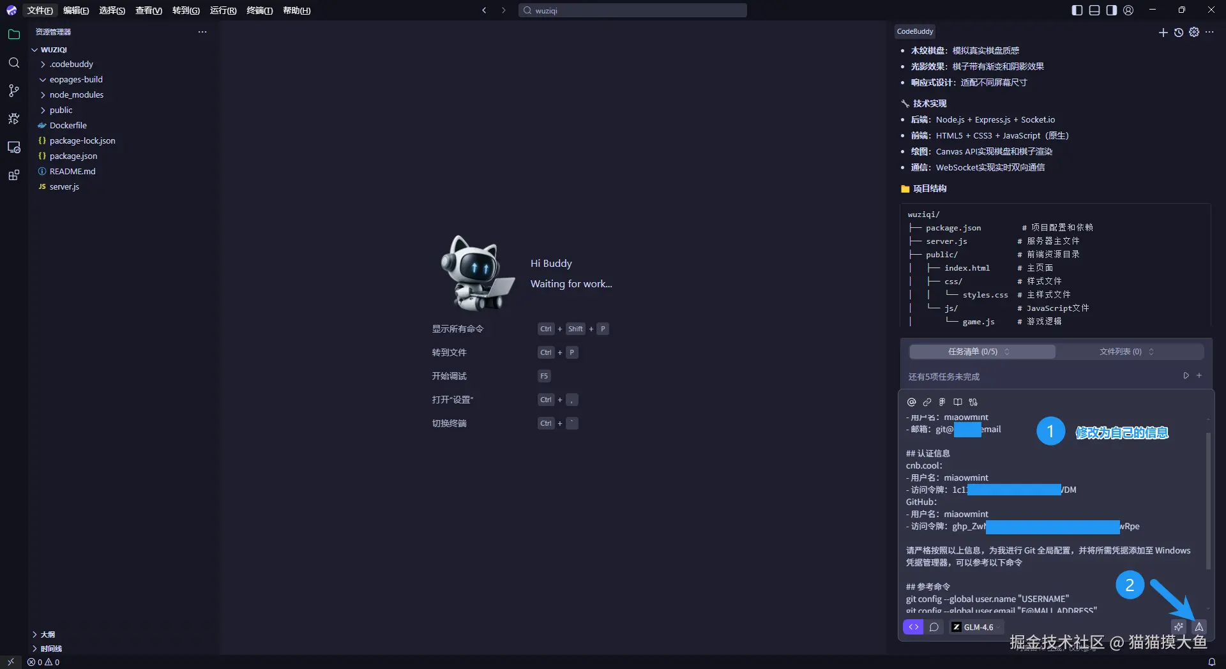Click the link attachment icon in chat input
The height and width of the screenshot is (669, 1226).
(927, 402)
